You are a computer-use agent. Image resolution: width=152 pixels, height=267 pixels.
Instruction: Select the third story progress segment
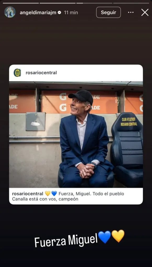94,3
